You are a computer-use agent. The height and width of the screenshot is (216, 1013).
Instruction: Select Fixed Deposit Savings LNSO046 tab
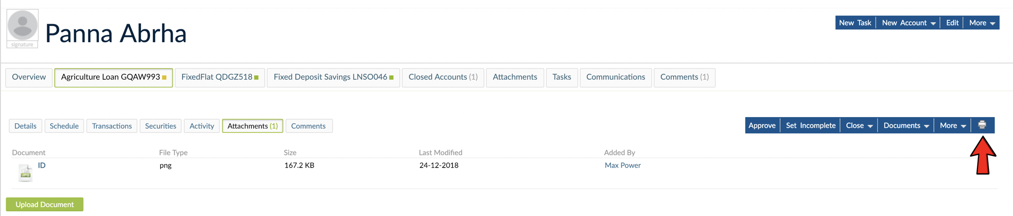(x=333, y=77)
